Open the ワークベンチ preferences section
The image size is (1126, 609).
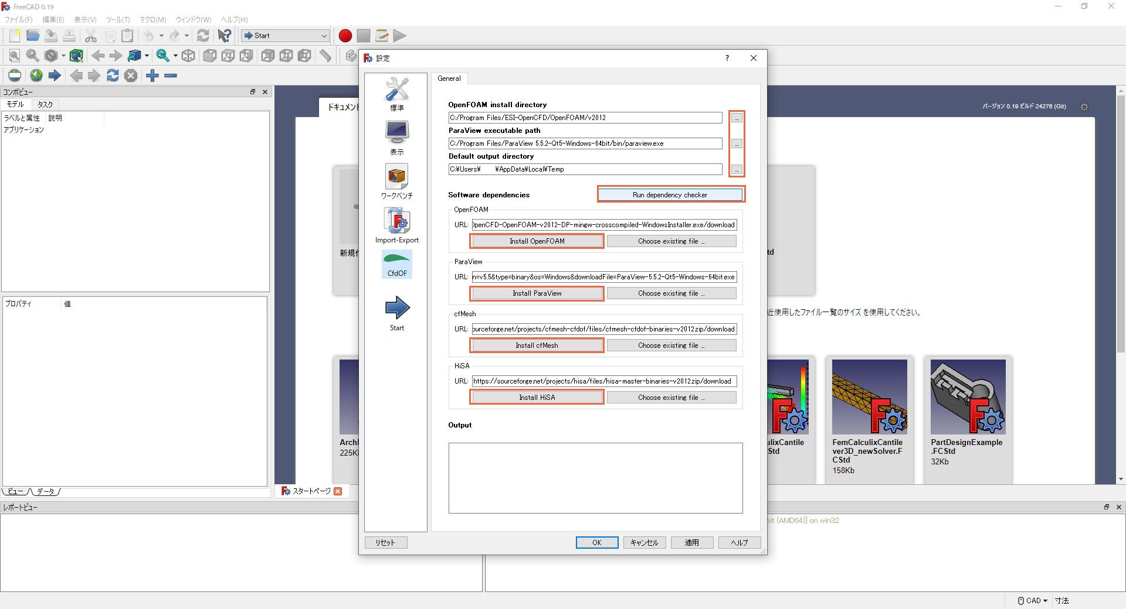click(x=396, y=180)
